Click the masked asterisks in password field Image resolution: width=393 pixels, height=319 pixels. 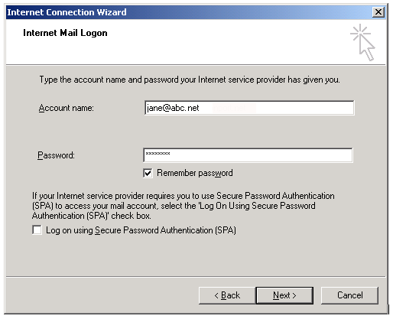pos(158,153)
